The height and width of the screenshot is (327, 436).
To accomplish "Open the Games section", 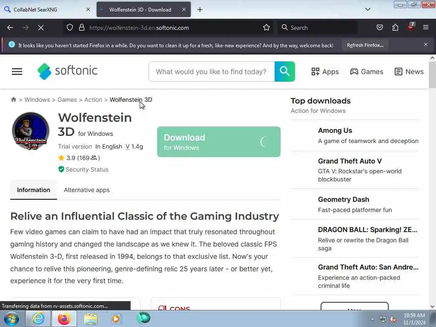I will (367, 72).
